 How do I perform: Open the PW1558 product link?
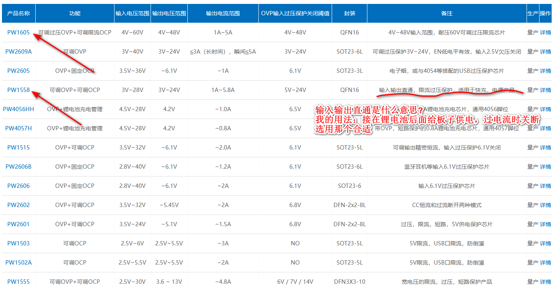(x=18, y=90)
